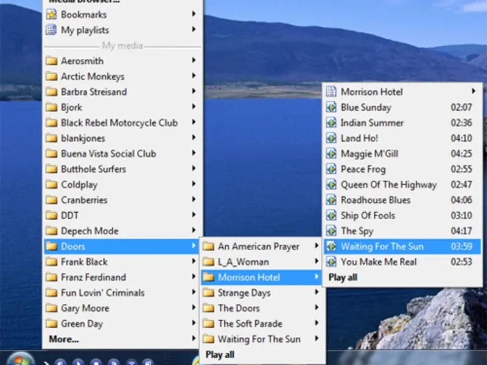Image resolution: width=487 pixels, height=365 pixels.
Task: Expand the Bjork submenu arrow
Action: tap(194, 106)
